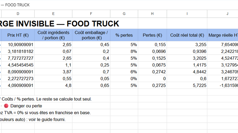Viewport: 238px width, 133px height.
Task: Click the Pertes (€) header cell
Action: click(152, 35)
